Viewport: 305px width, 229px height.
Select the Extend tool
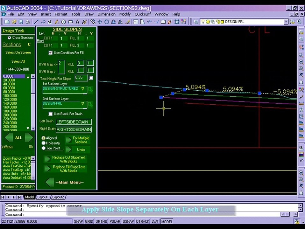[x=156, y=22]
